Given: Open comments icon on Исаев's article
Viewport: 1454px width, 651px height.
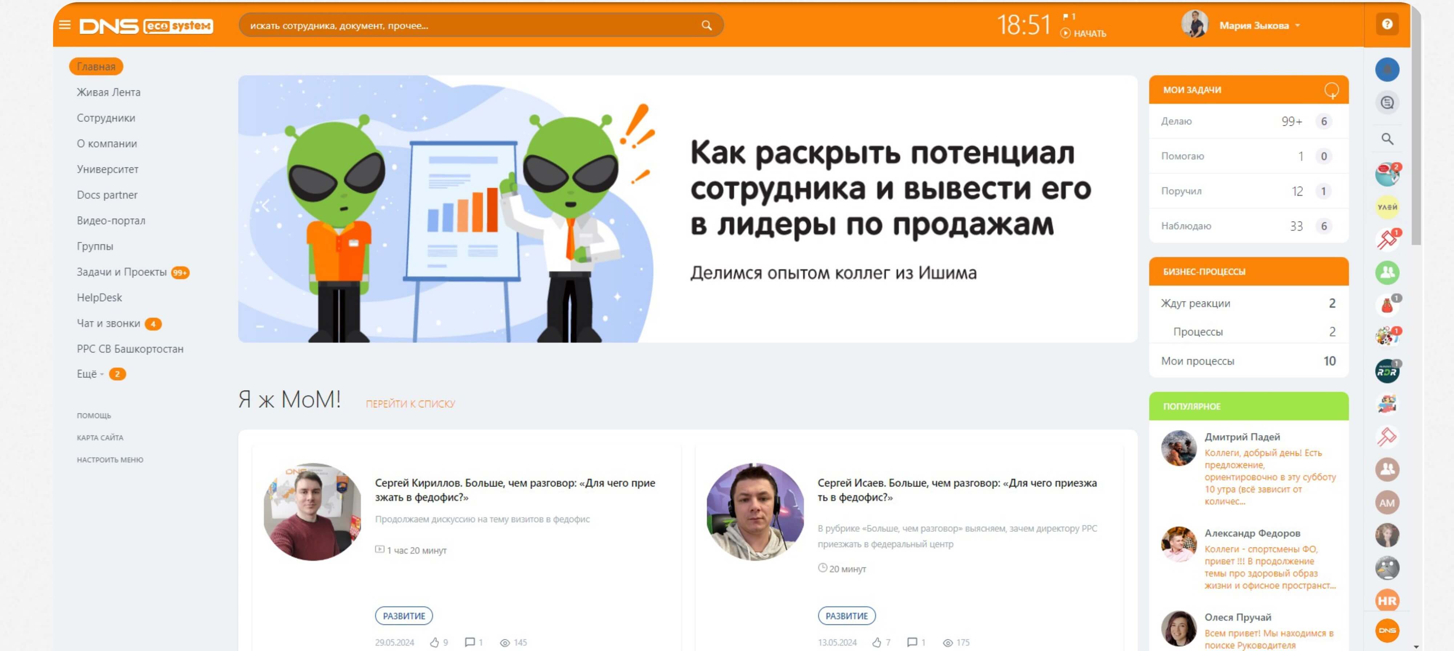Looking at the screenshot, I should [912, 643].
